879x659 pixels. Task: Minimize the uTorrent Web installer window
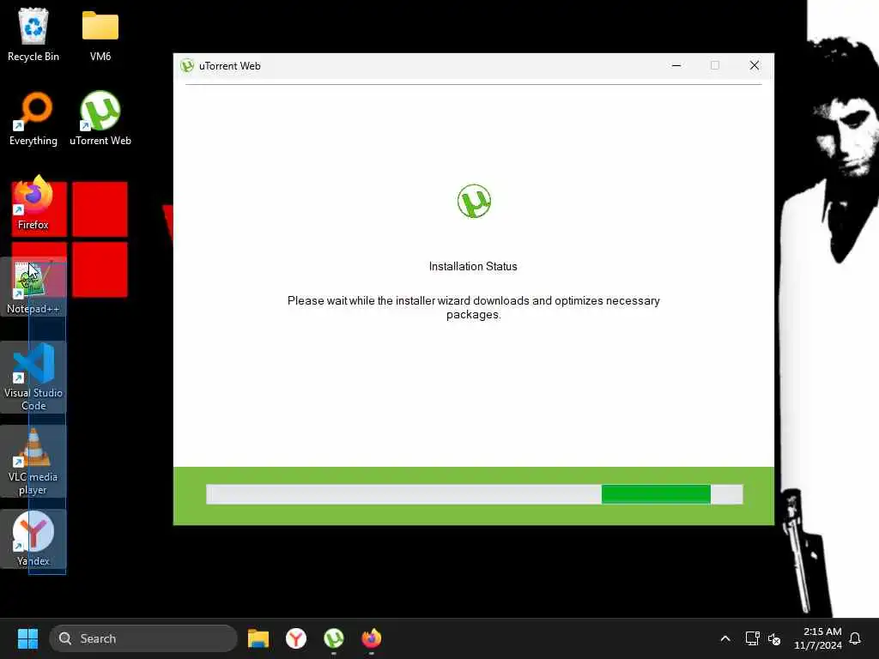pos(676,65)
